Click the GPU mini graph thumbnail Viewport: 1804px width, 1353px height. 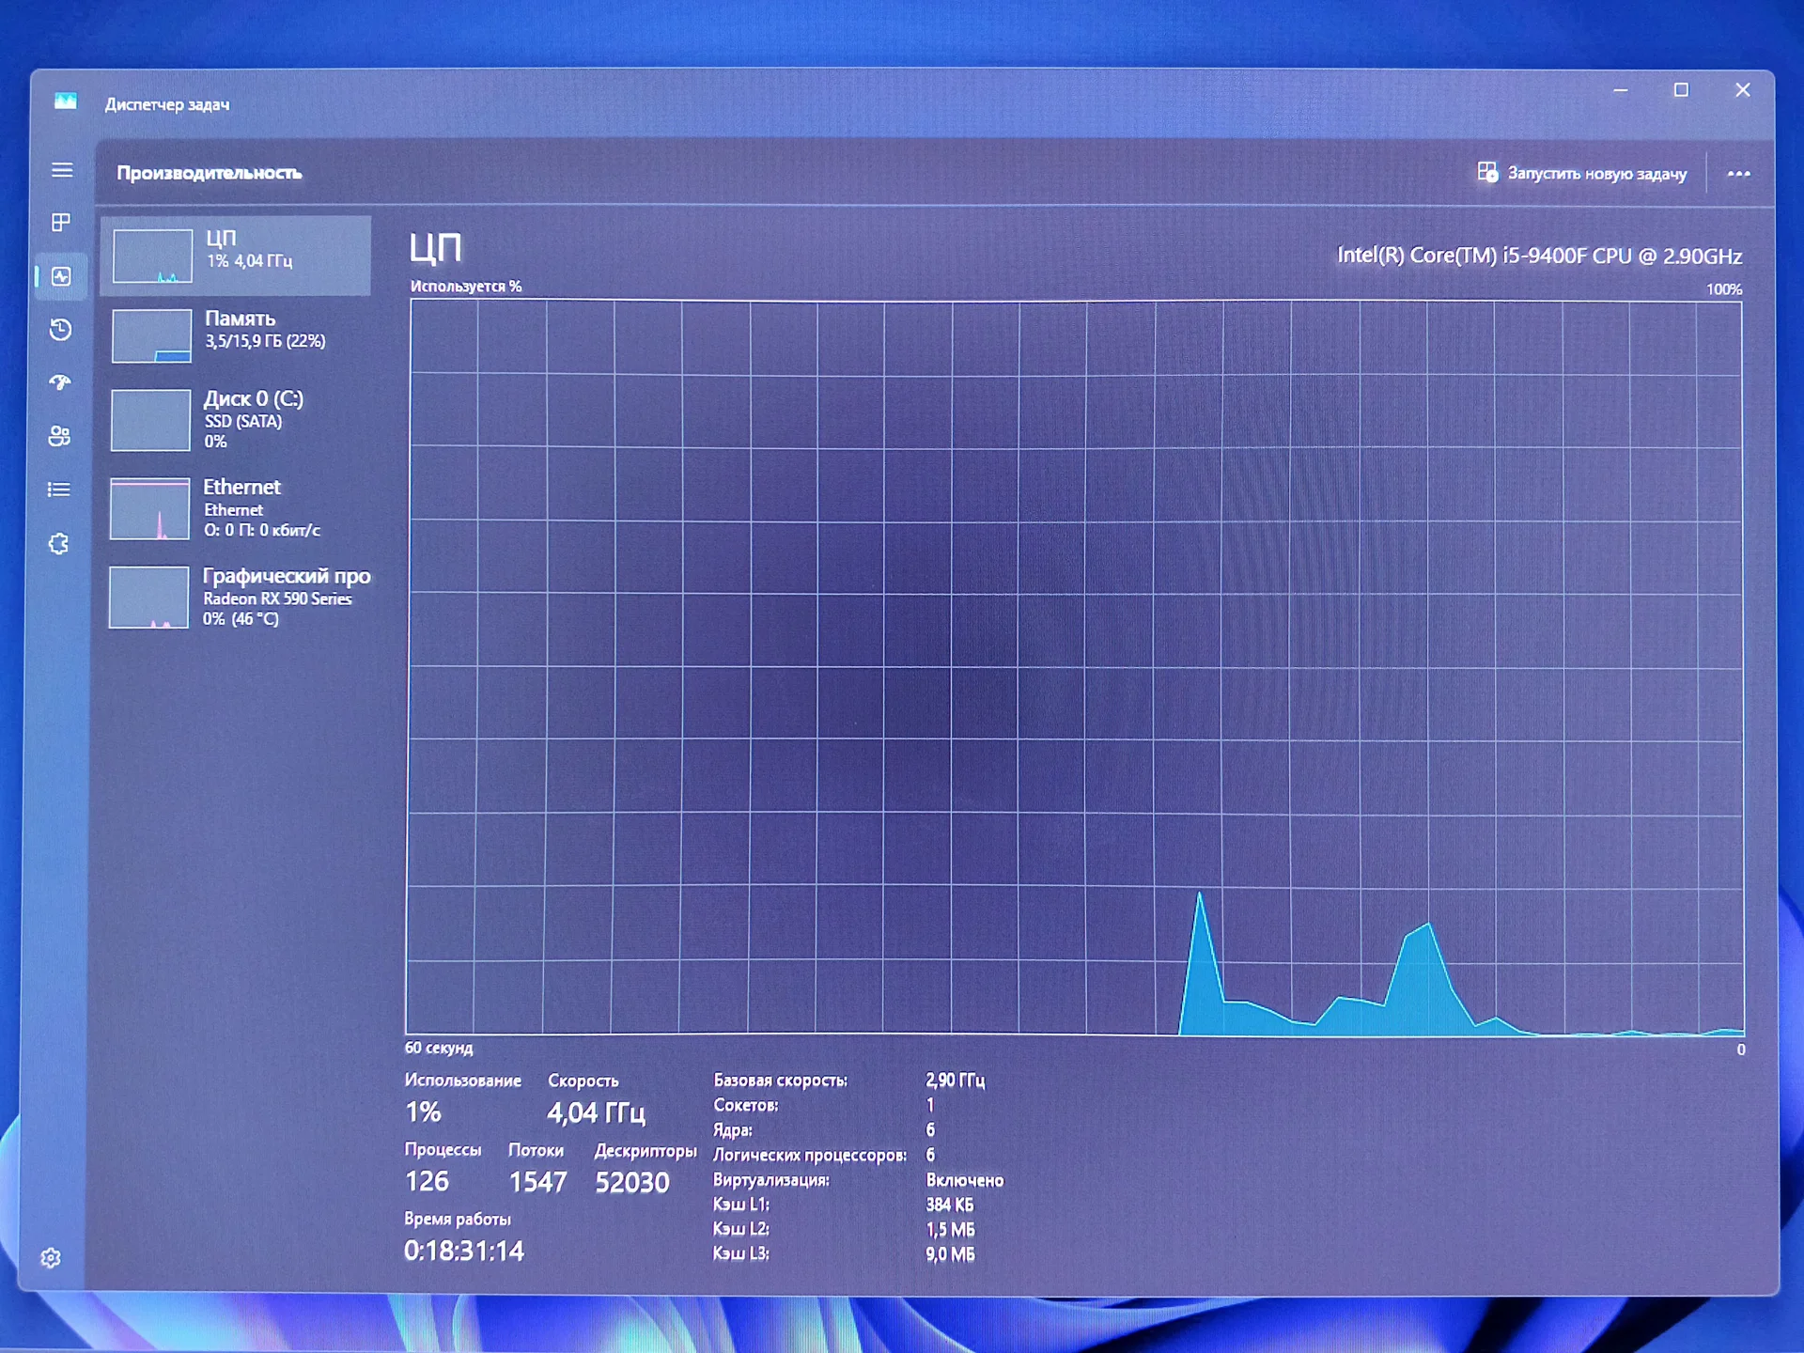148,597
